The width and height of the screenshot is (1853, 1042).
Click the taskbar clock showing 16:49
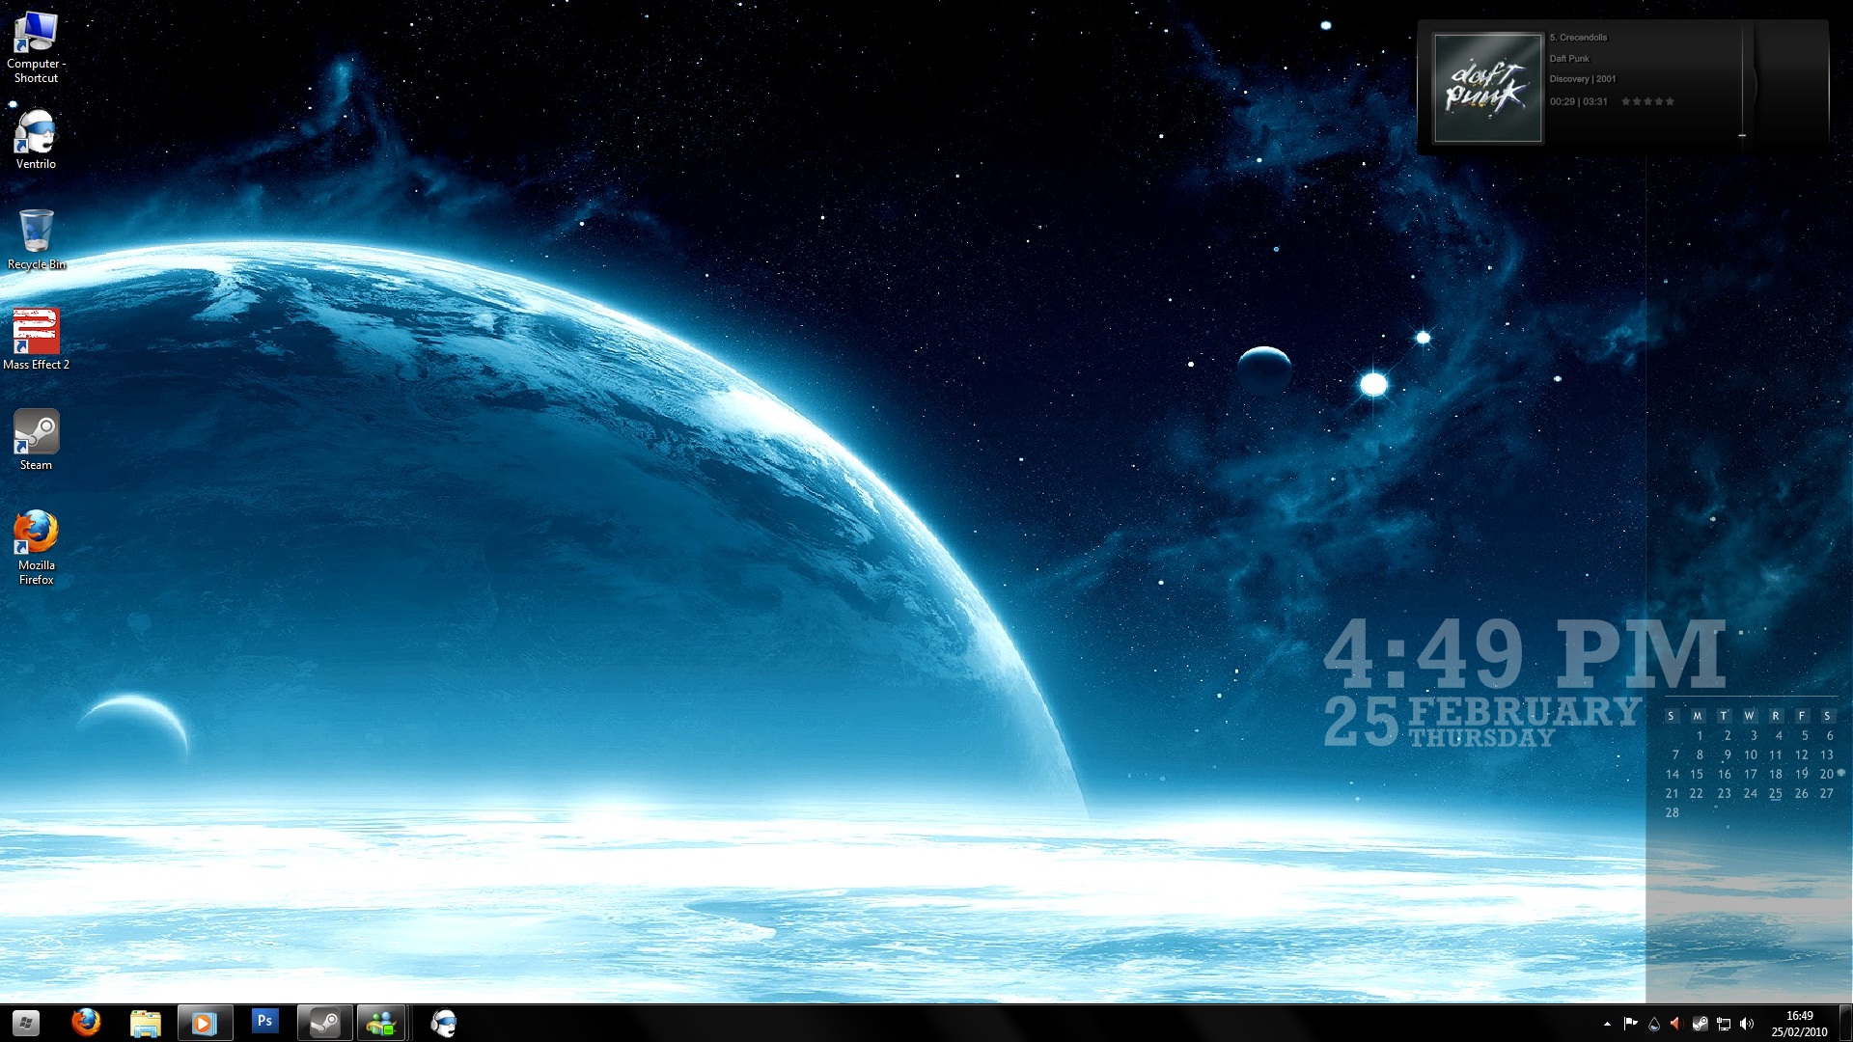(x=1799, y=1023)
